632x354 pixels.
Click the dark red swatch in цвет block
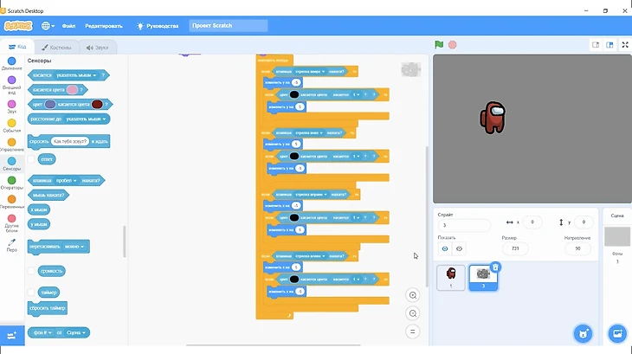(x=97, y=105)
